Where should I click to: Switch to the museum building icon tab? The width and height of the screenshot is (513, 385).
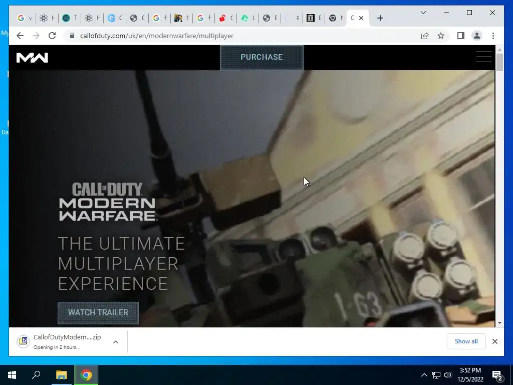[x=314, y=18]
